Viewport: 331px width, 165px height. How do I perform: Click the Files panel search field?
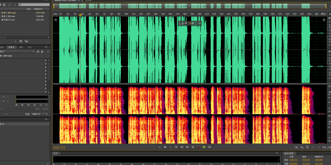click(x=34, y=5)
